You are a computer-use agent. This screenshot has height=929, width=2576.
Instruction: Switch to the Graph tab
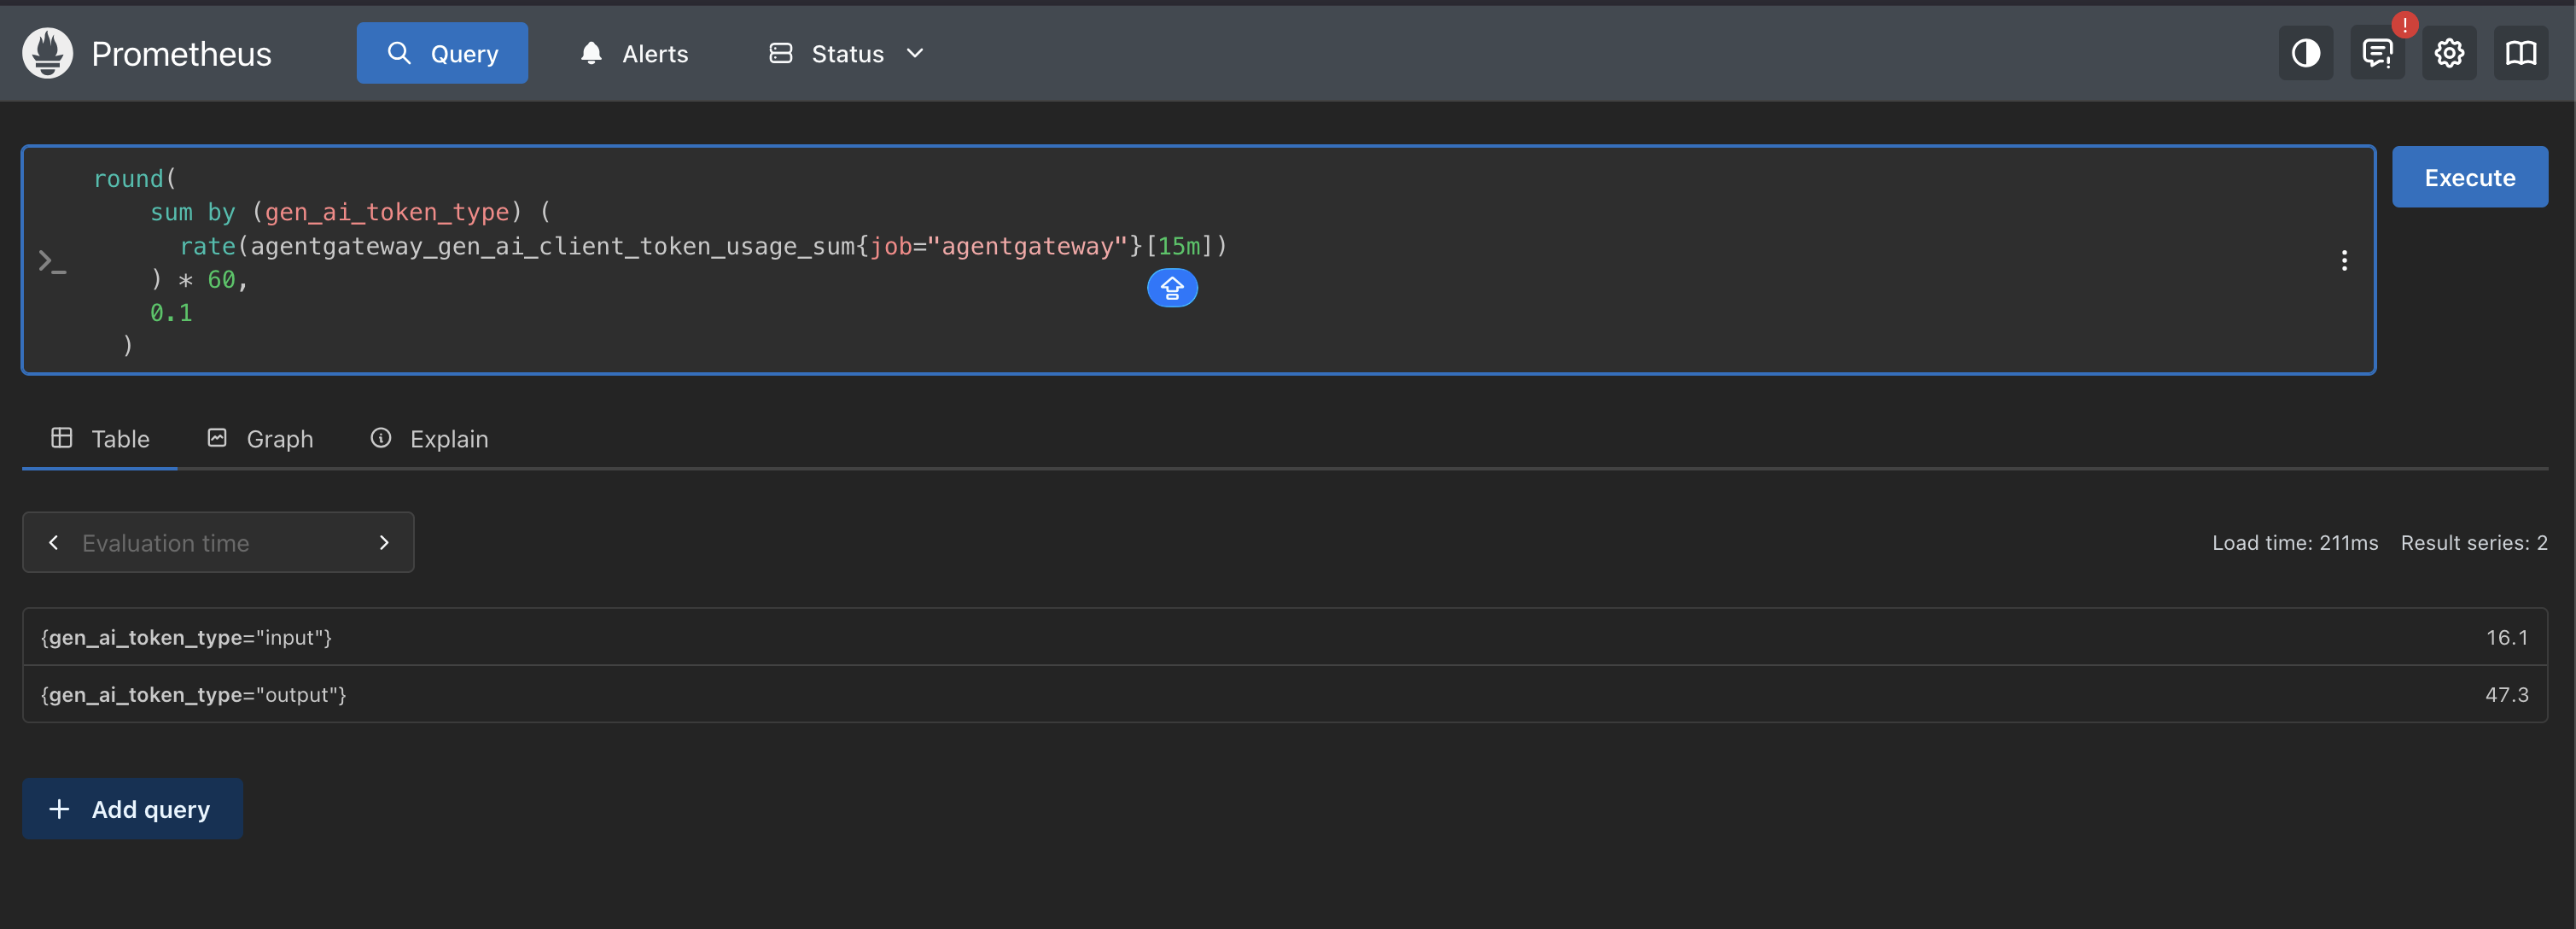260,439
